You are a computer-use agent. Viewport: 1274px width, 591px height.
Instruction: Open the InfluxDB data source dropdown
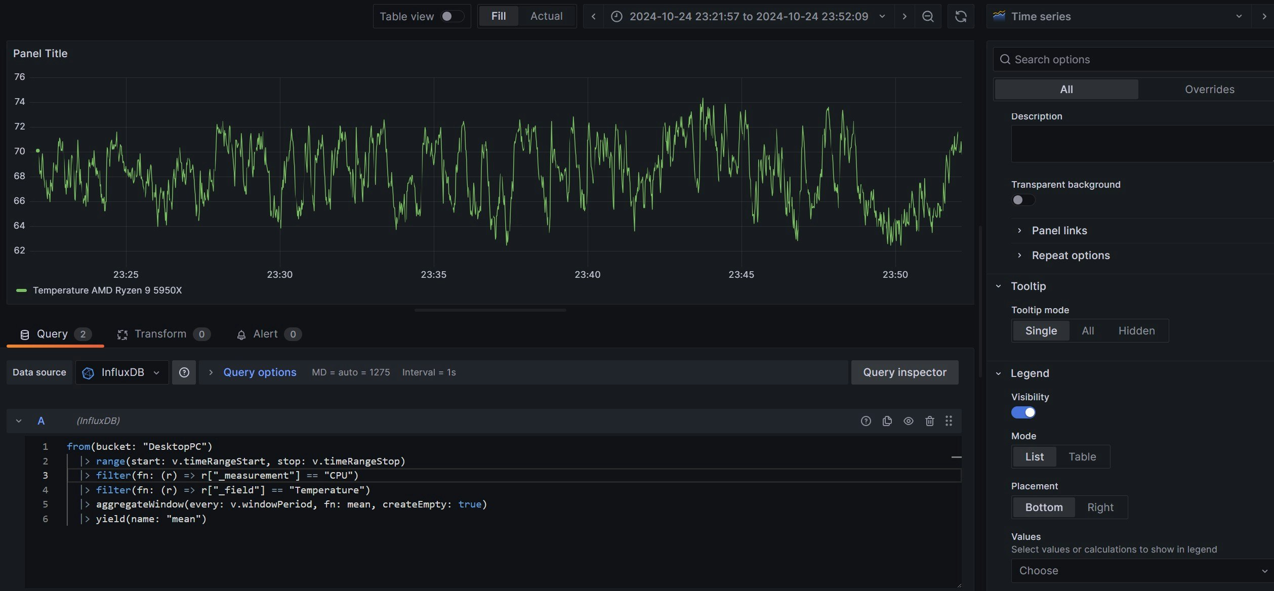(122, 372)
